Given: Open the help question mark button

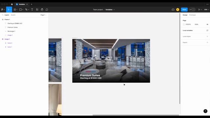Looking at the screenshot, I should [205, 111].
